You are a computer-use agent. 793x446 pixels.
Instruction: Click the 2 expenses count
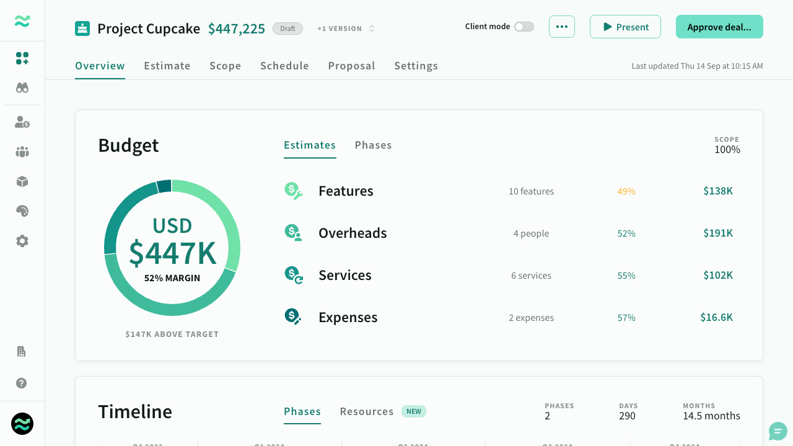532,318
